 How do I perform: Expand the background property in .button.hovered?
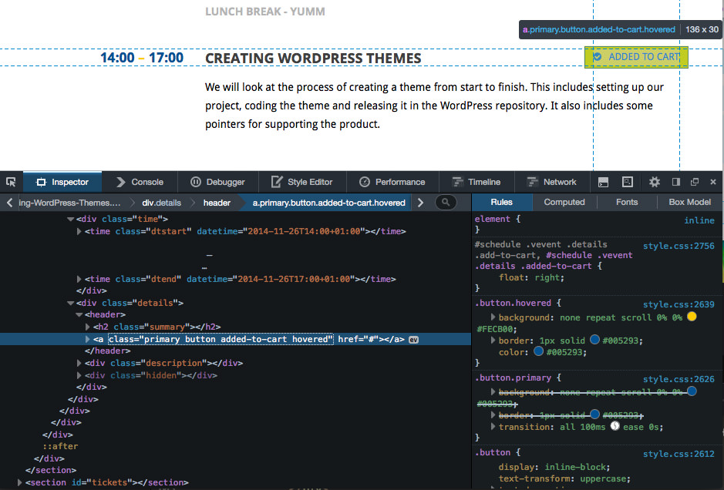493,317
